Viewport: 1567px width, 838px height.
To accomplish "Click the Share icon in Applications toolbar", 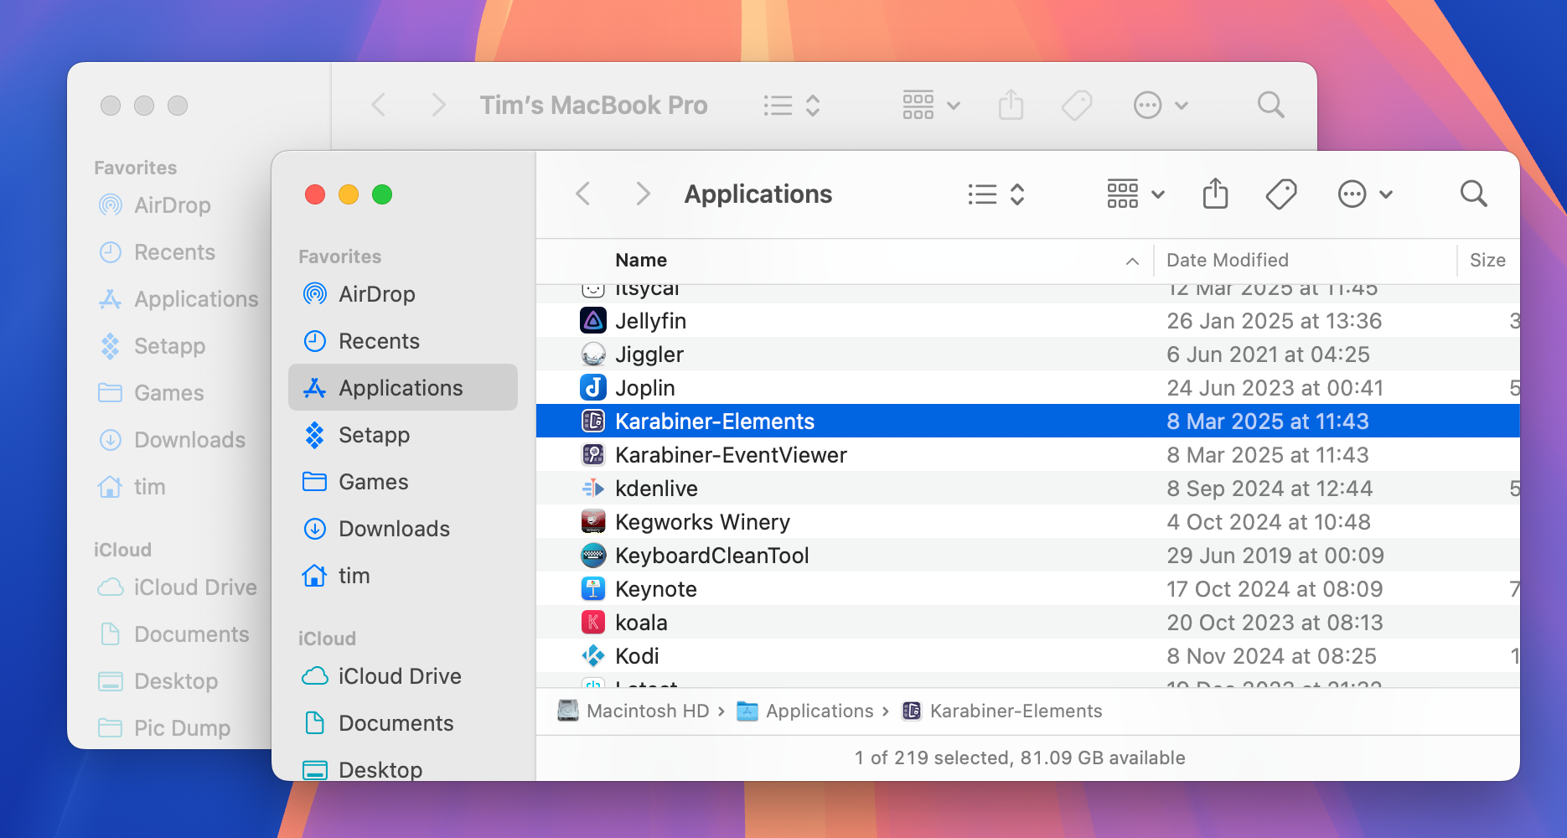I will point(1215,194).
